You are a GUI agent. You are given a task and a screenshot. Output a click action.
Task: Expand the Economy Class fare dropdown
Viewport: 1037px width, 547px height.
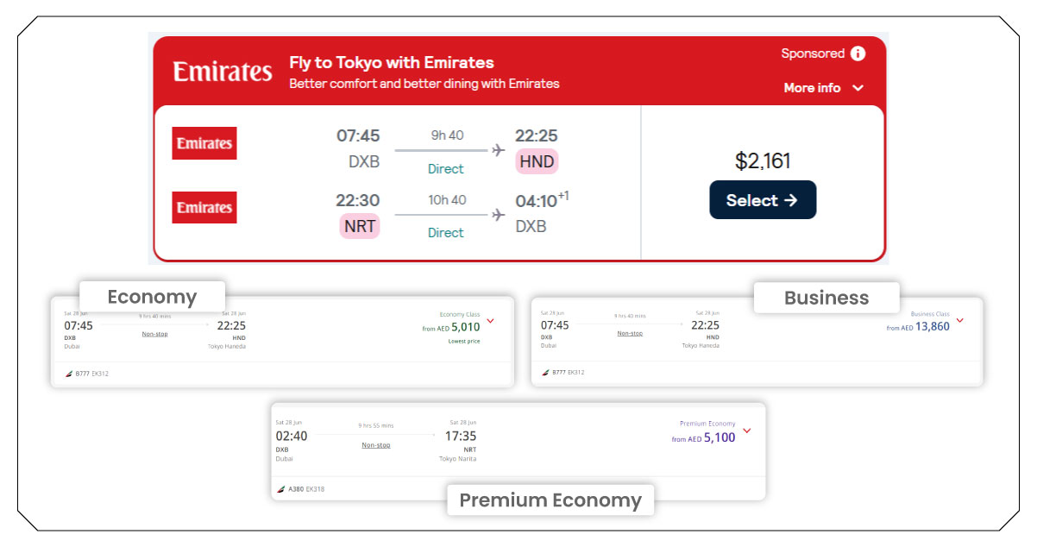490,319
